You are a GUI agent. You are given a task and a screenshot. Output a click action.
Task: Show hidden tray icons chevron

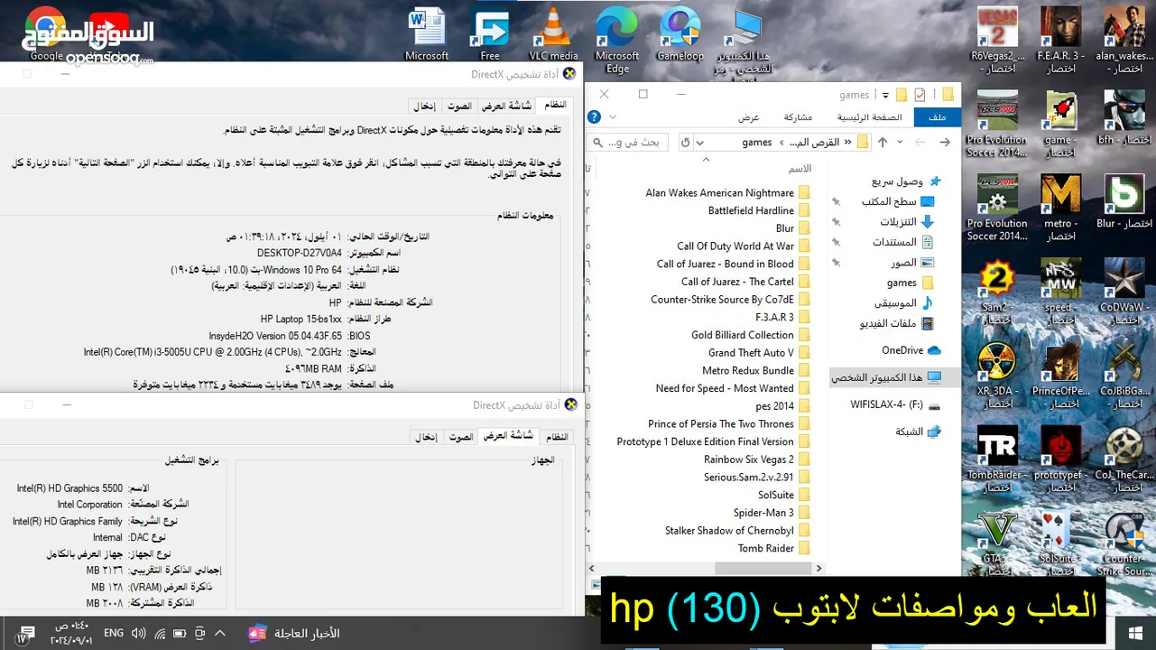point(219,633)
